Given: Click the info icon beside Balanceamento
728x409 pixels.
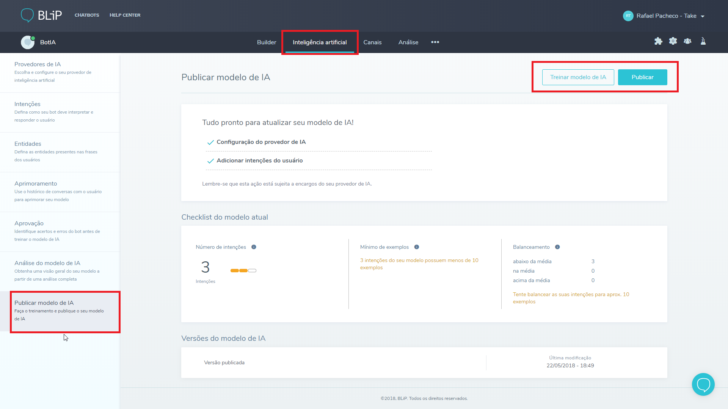Looking at the screenshot, I should coord(557,247).
